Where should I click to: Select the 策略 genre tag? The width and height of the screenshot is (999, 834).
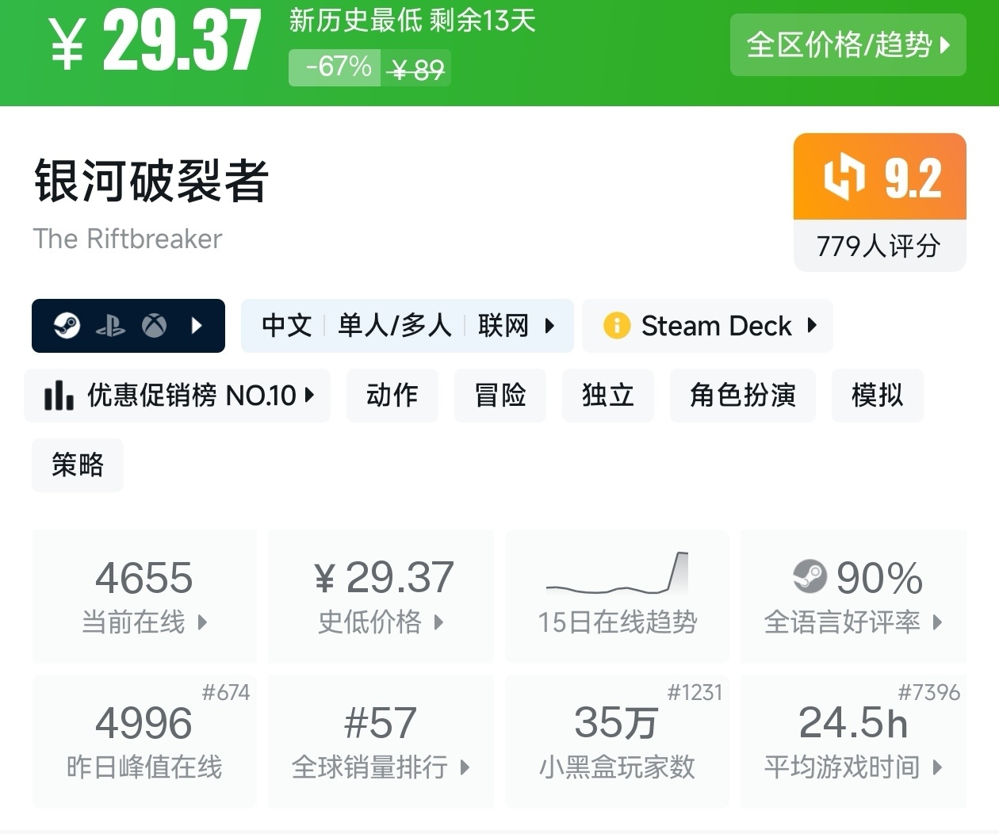[x=78, y=465]
